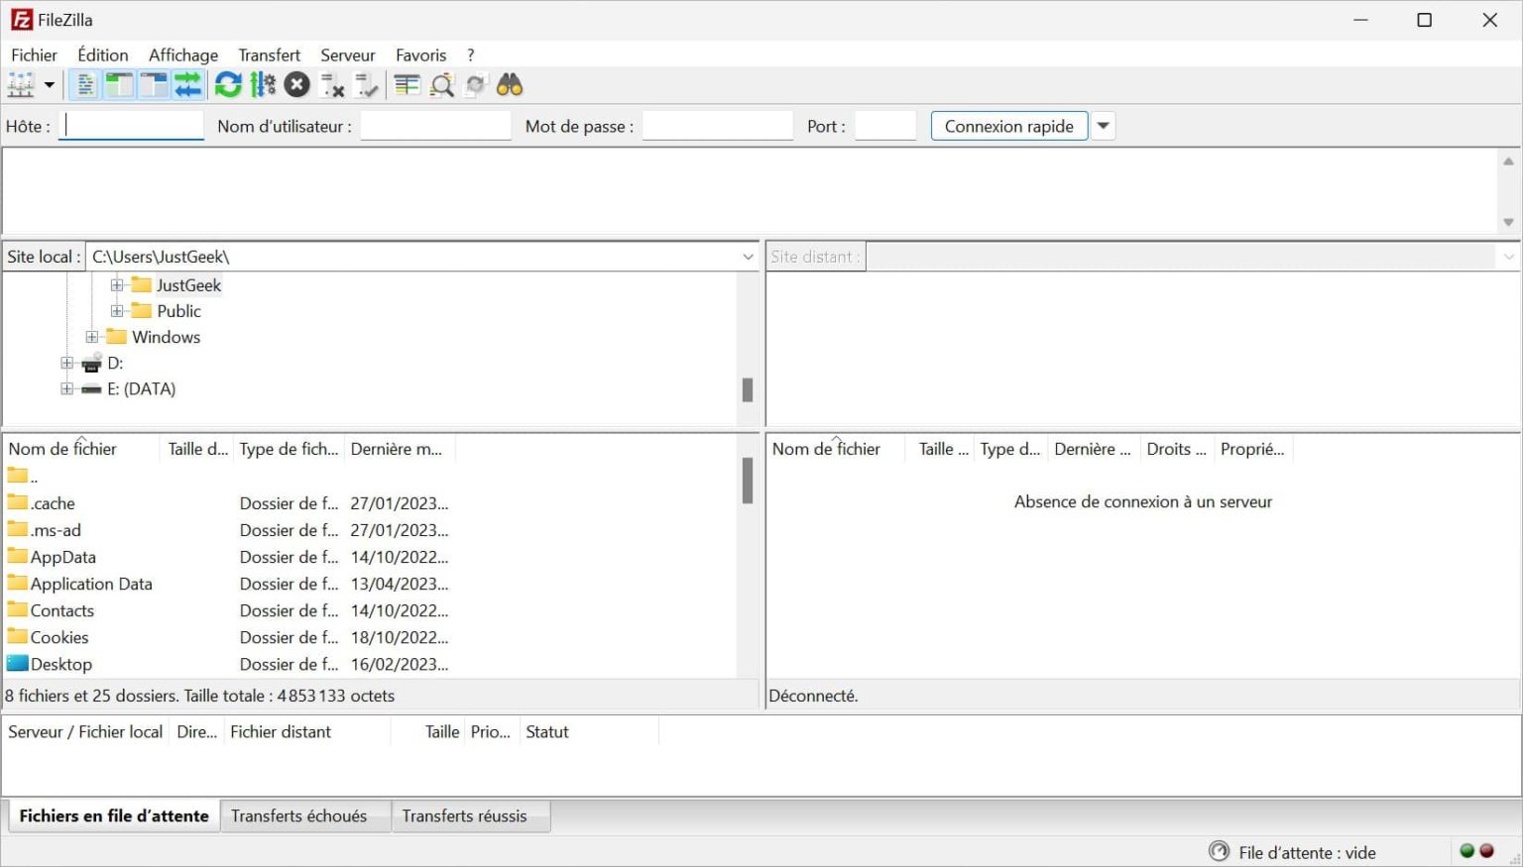Open the Site local path dropdown
The image size is (1523, 867).
tap(748, 257)
